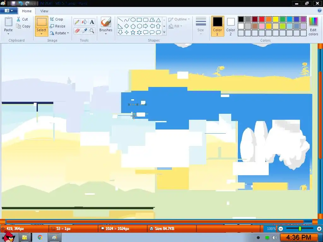Pick the Right triangle shape

pos(120,26)
